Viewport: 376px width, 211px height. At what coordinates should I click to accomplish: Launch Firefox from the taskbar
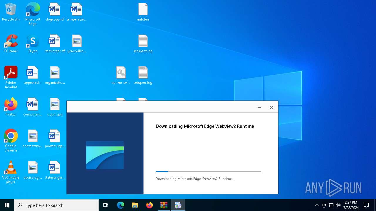pyautogui.click(x=150, y=205)
